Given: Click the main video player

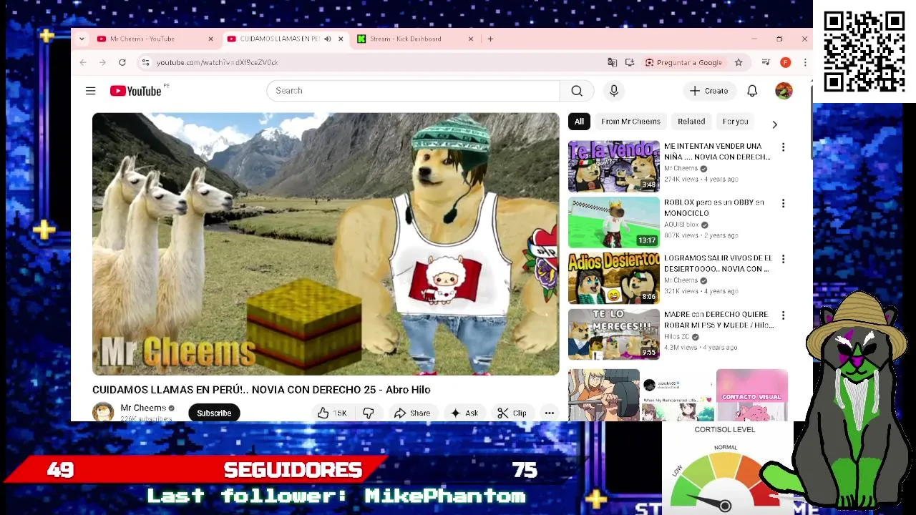Looking at the screenshot, I should pos(326,244).
